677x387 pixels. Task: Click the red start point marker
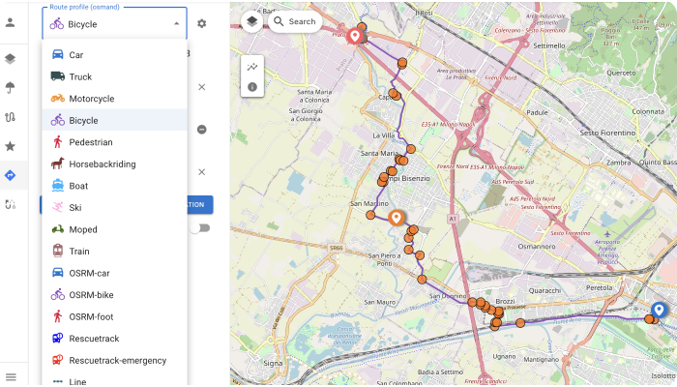355,36
